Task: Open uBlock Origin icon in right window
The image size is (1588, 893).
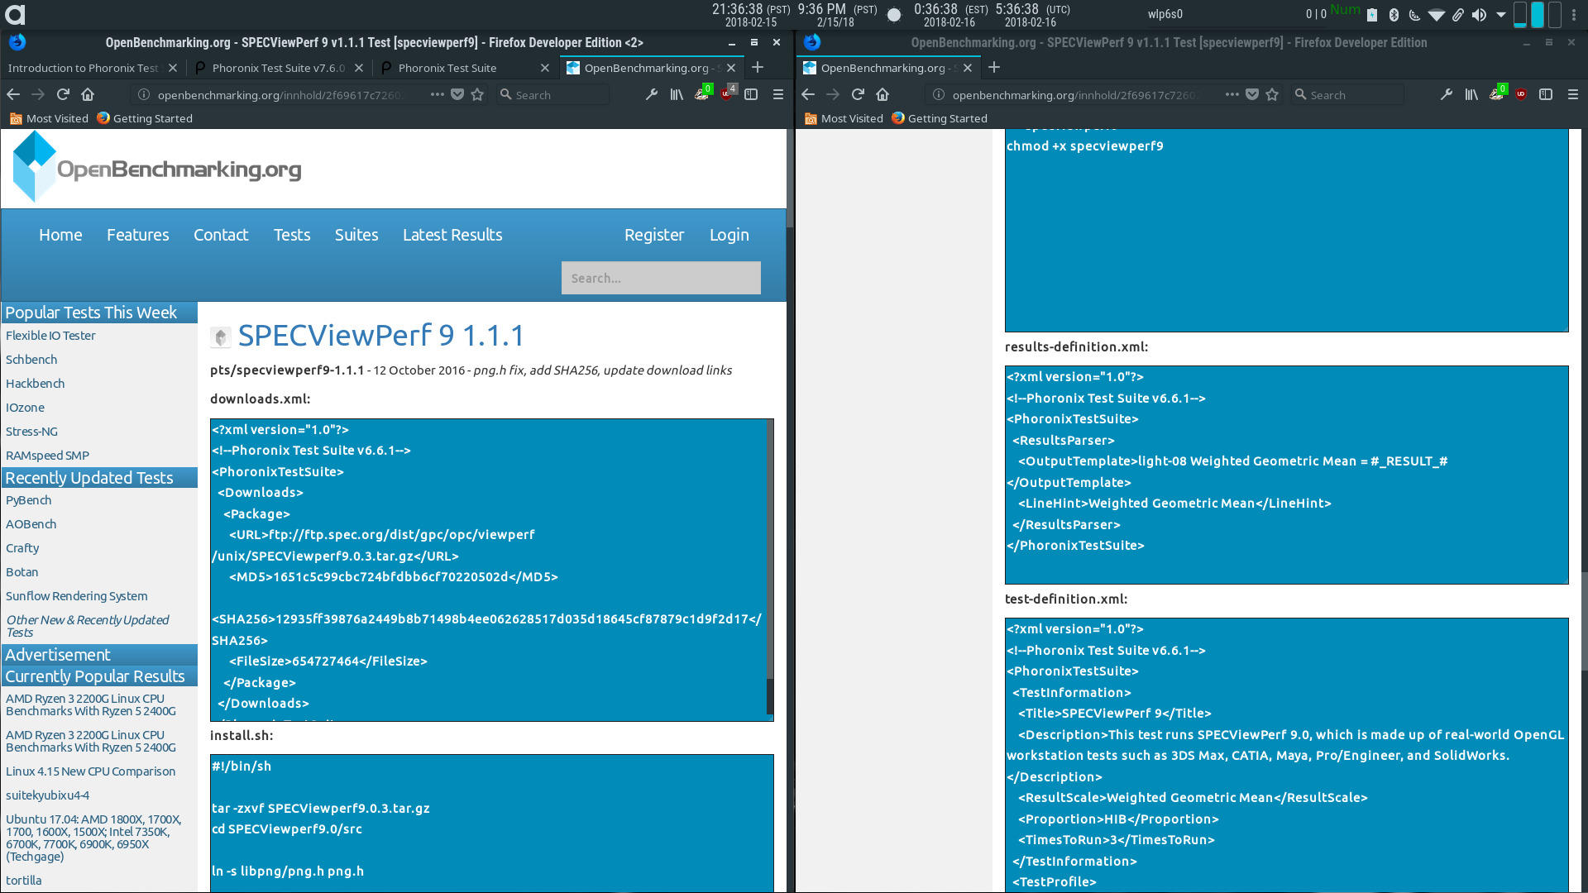Action: (x=1521, y=95)
